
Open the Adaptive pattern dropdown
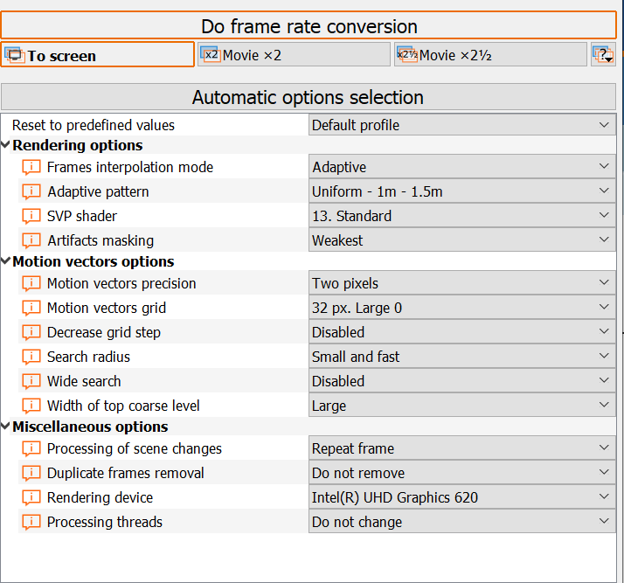[x=462, y=191]
